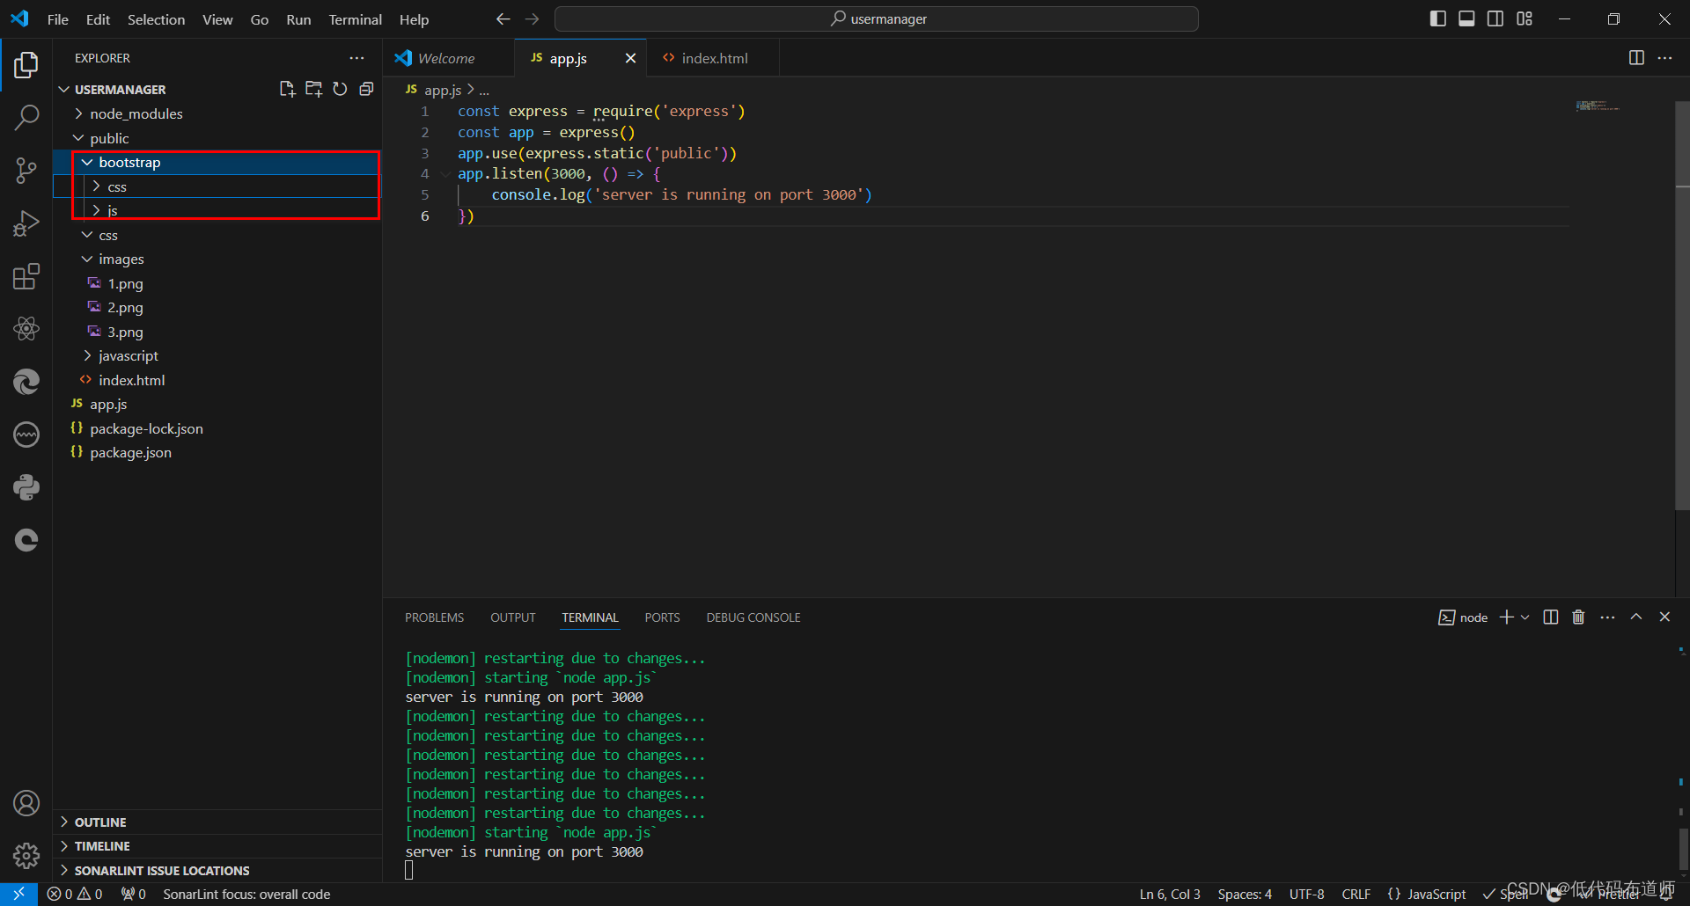Collapse the public folder
1690x906 pixels.
click(x=217, y=138)
